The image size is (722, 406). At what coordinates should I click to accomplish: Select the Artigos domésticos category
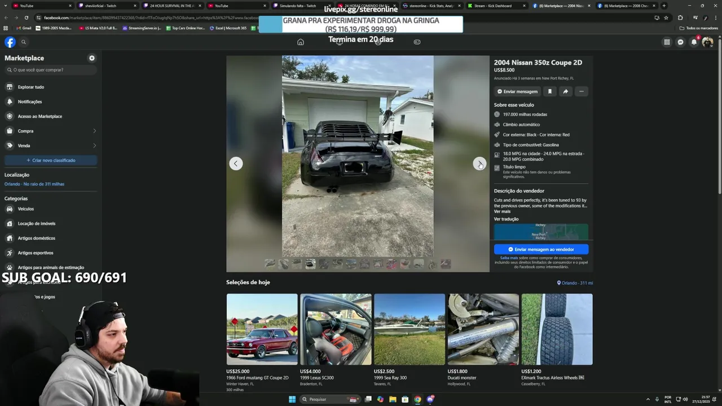(x=51, y=238)
